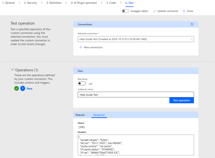Select the Fans operation link

(x=30, y=89)
